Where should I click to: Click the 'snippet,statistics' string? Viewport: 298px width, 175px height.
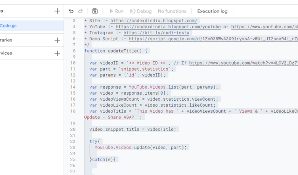click(145, 69)
